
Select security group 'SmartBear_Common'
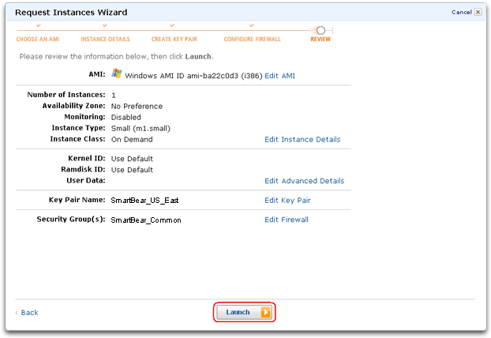click(146, 220)
